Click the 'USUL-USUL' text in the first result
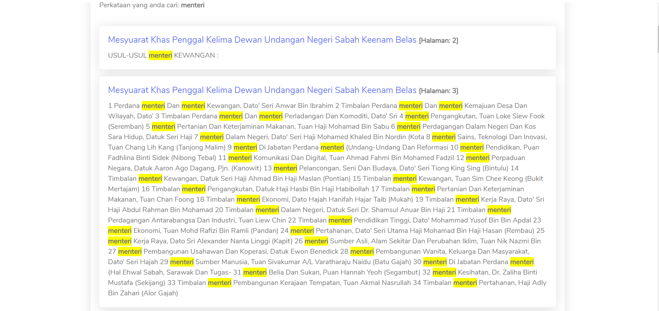The height and width of the screenshot is (311, 659). point(127,56)
